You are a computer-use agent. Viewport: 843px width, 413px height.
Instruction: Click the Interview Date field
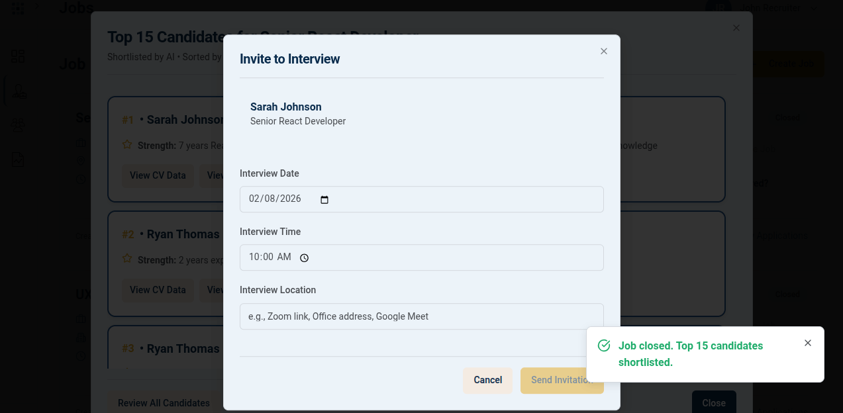(x=421, y=199)
